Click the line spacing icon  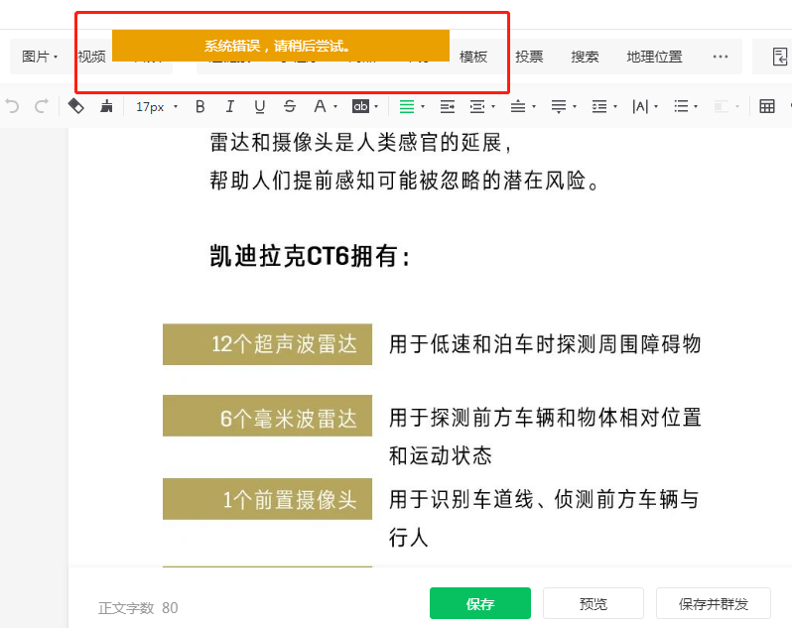pyautogui.click(x=599, y=106)
